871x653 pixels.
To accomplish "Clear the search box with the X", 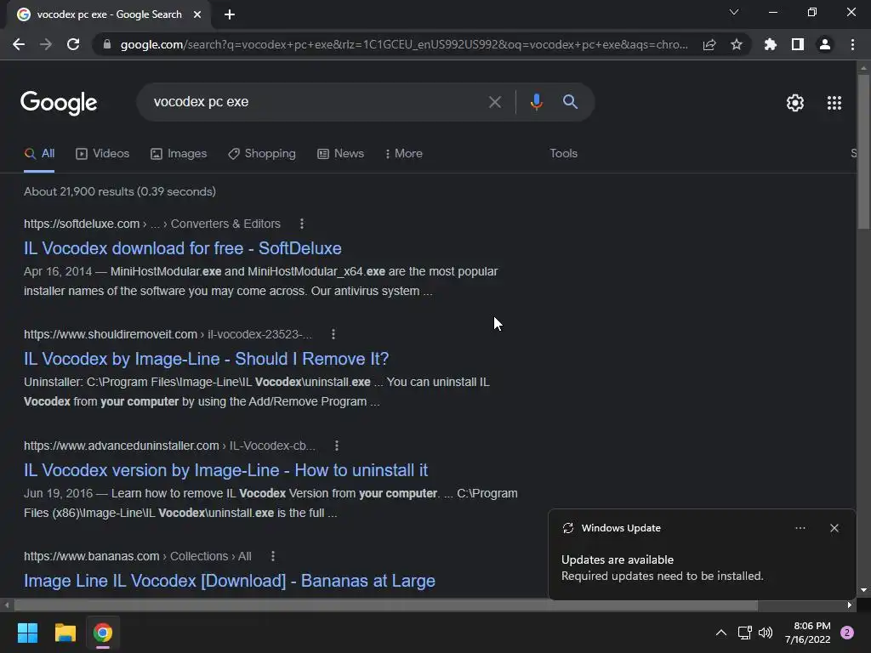I will click(x=494, y=102).
